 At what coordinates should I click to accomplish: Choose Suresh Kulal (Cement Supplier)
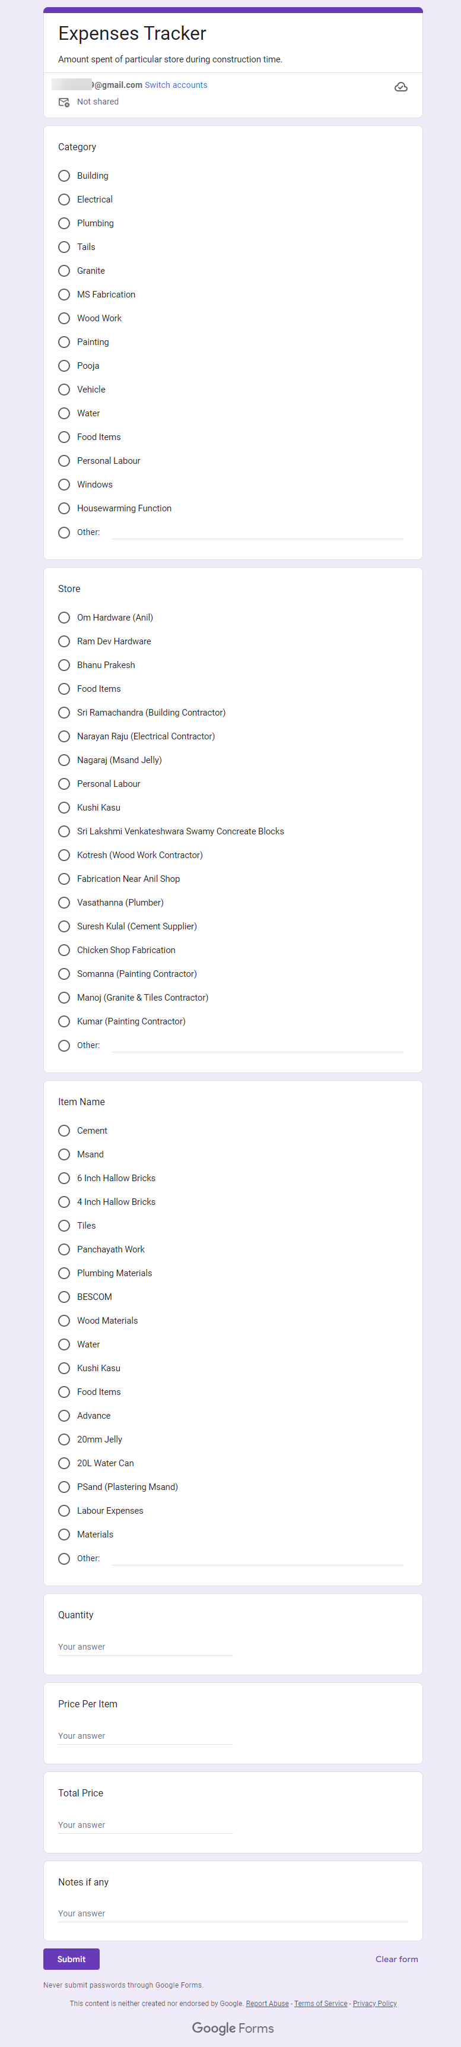pyautogui.click(x=63, y=926)
